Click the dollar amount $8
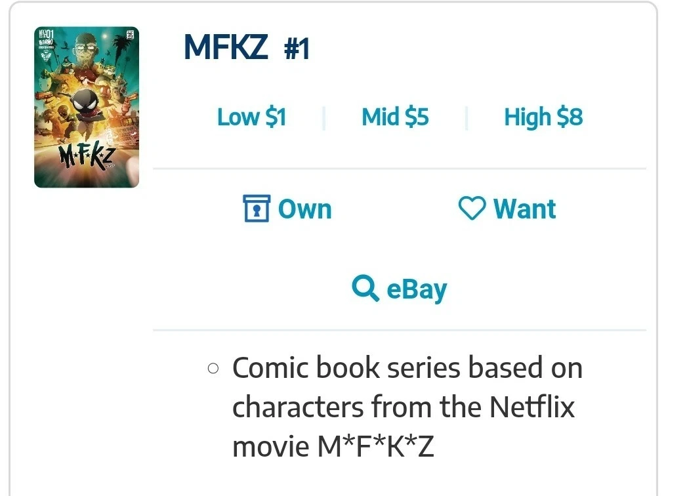Screen dimensions: 687x496 [570, 117]
